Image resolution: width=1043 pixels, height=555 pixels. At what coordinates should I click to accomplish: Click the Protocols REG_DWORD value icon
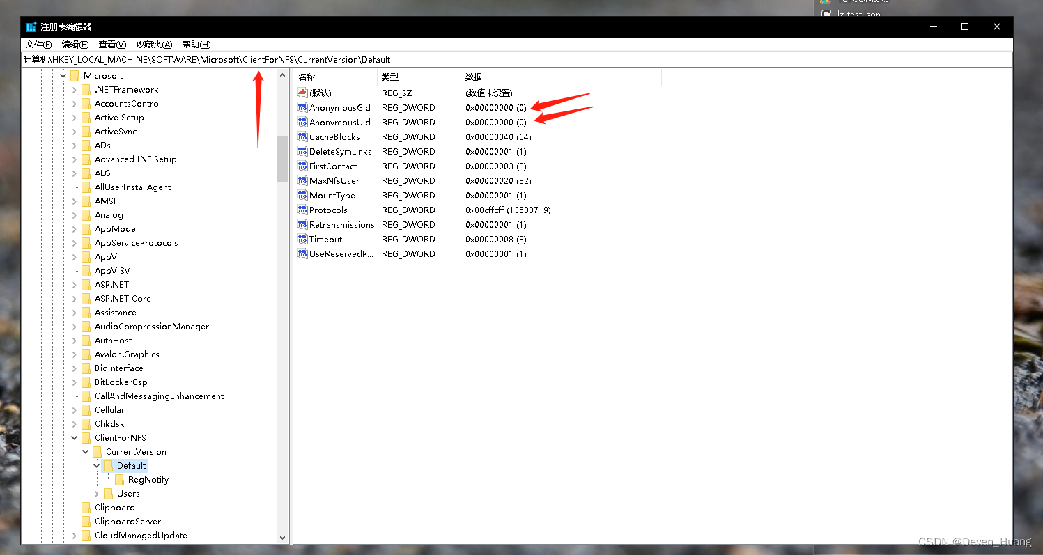[302, 210]
